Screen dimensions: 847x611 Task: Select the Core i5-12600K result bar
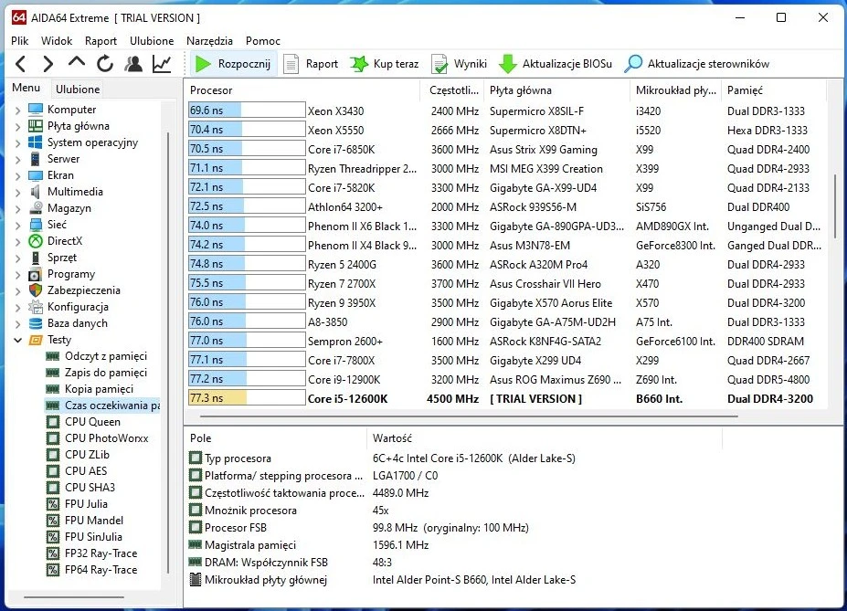point(247,398)
